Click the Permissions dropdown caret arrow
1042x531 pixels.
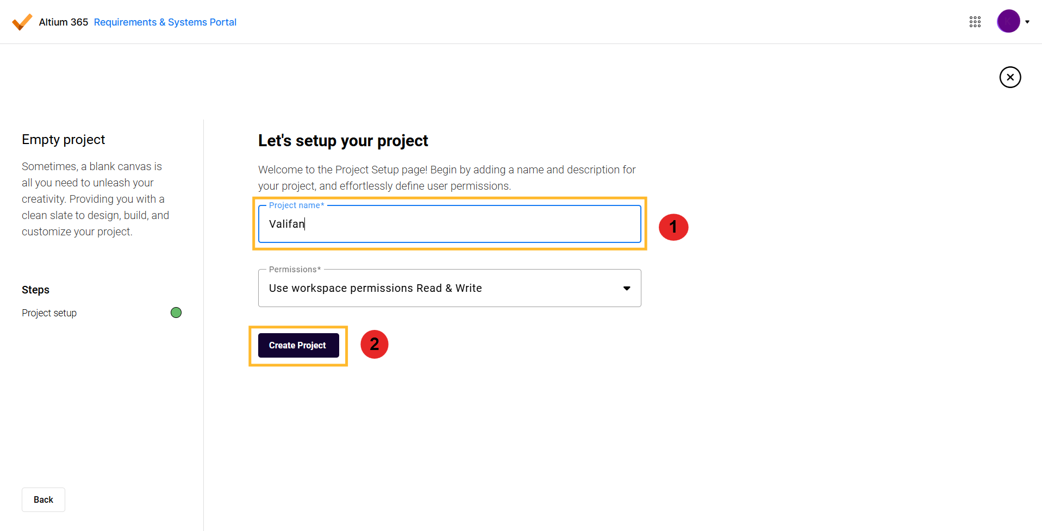click(626, 288)
